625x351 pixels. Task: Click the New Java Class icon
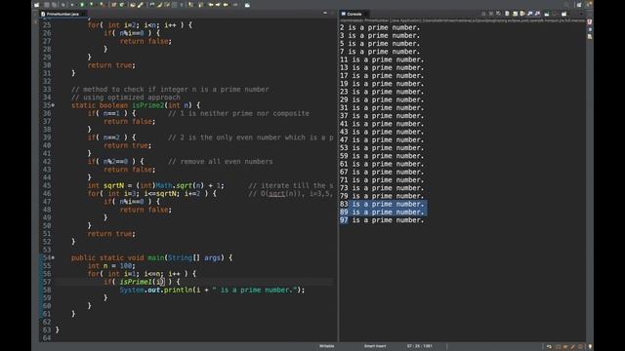pyautogui.click(x=121, y=5)
